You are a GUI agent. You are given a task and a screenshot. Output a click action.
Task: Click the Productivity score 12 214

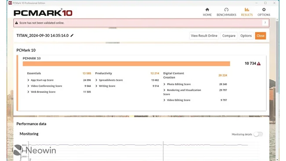(155, 73)
